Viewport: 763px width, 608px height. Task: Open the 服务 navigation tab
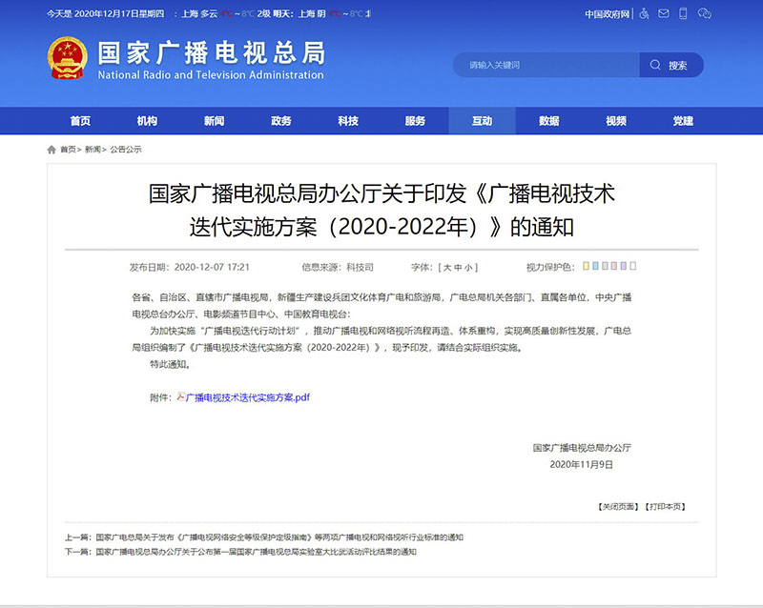[415, 121]
